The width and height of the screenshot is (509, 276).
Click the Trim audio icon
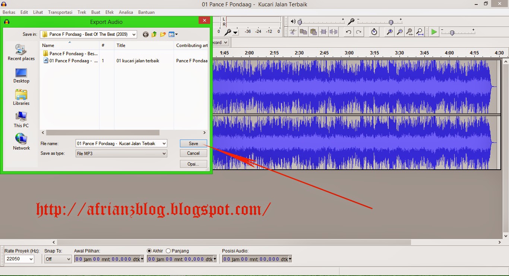click(323, 32)
